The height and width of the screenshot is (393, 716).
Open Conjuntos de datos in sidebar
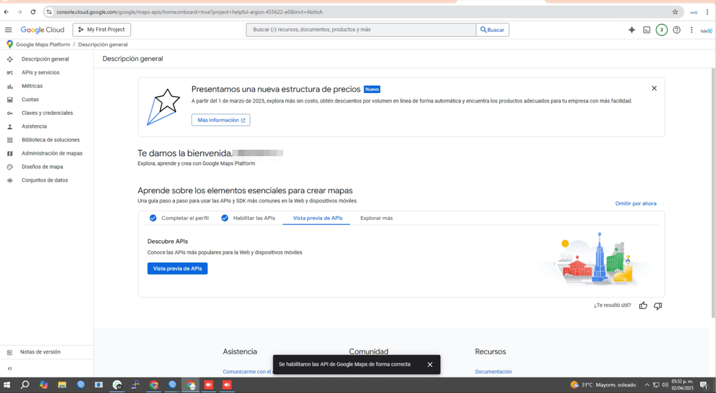(45, 181)
